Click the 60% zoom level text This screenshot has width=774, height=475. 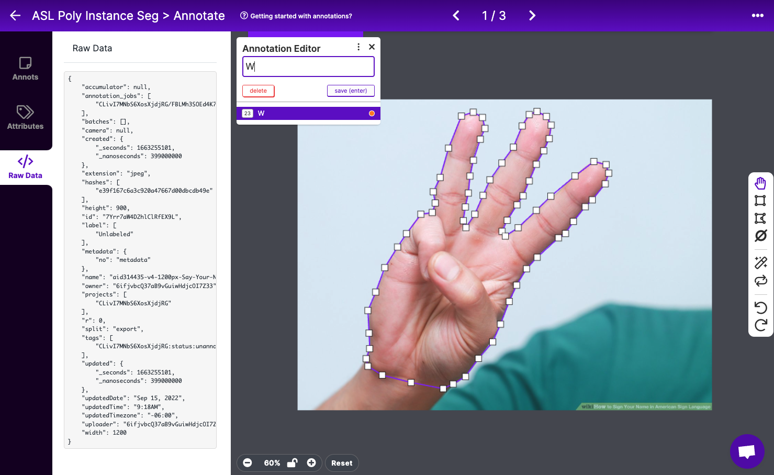pyautogui.click(x=272, y=463)
